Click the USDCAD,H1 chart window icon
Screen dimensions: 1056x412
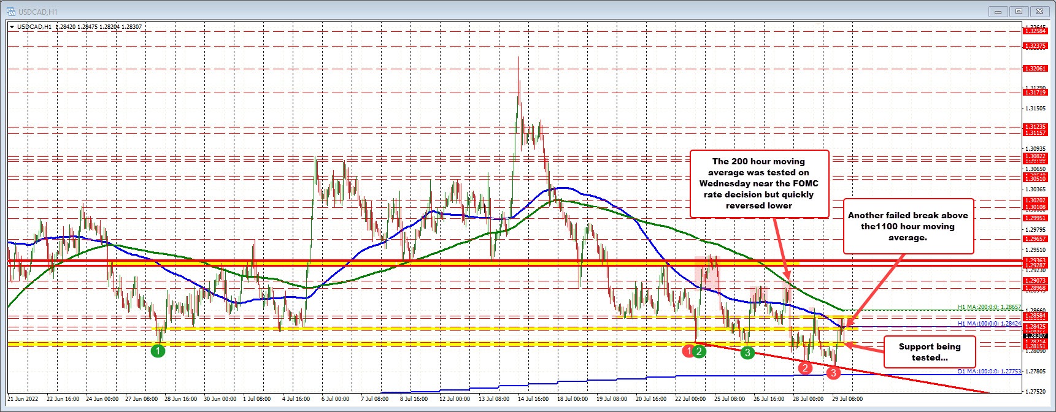click(10, 11)
